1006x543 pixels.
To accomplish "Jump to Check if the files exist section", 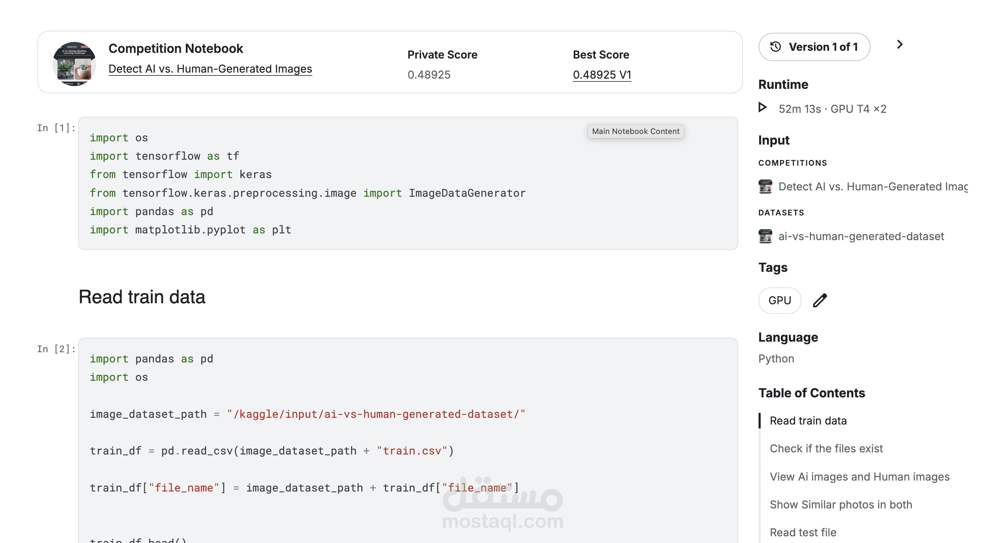I will [x=826, y=449].
